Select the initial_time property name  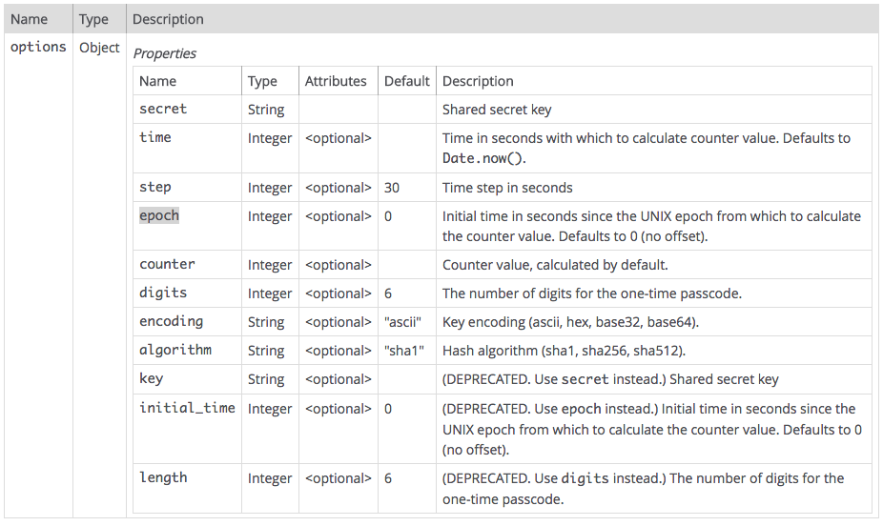pyautogui.click(x=187, y=408)
